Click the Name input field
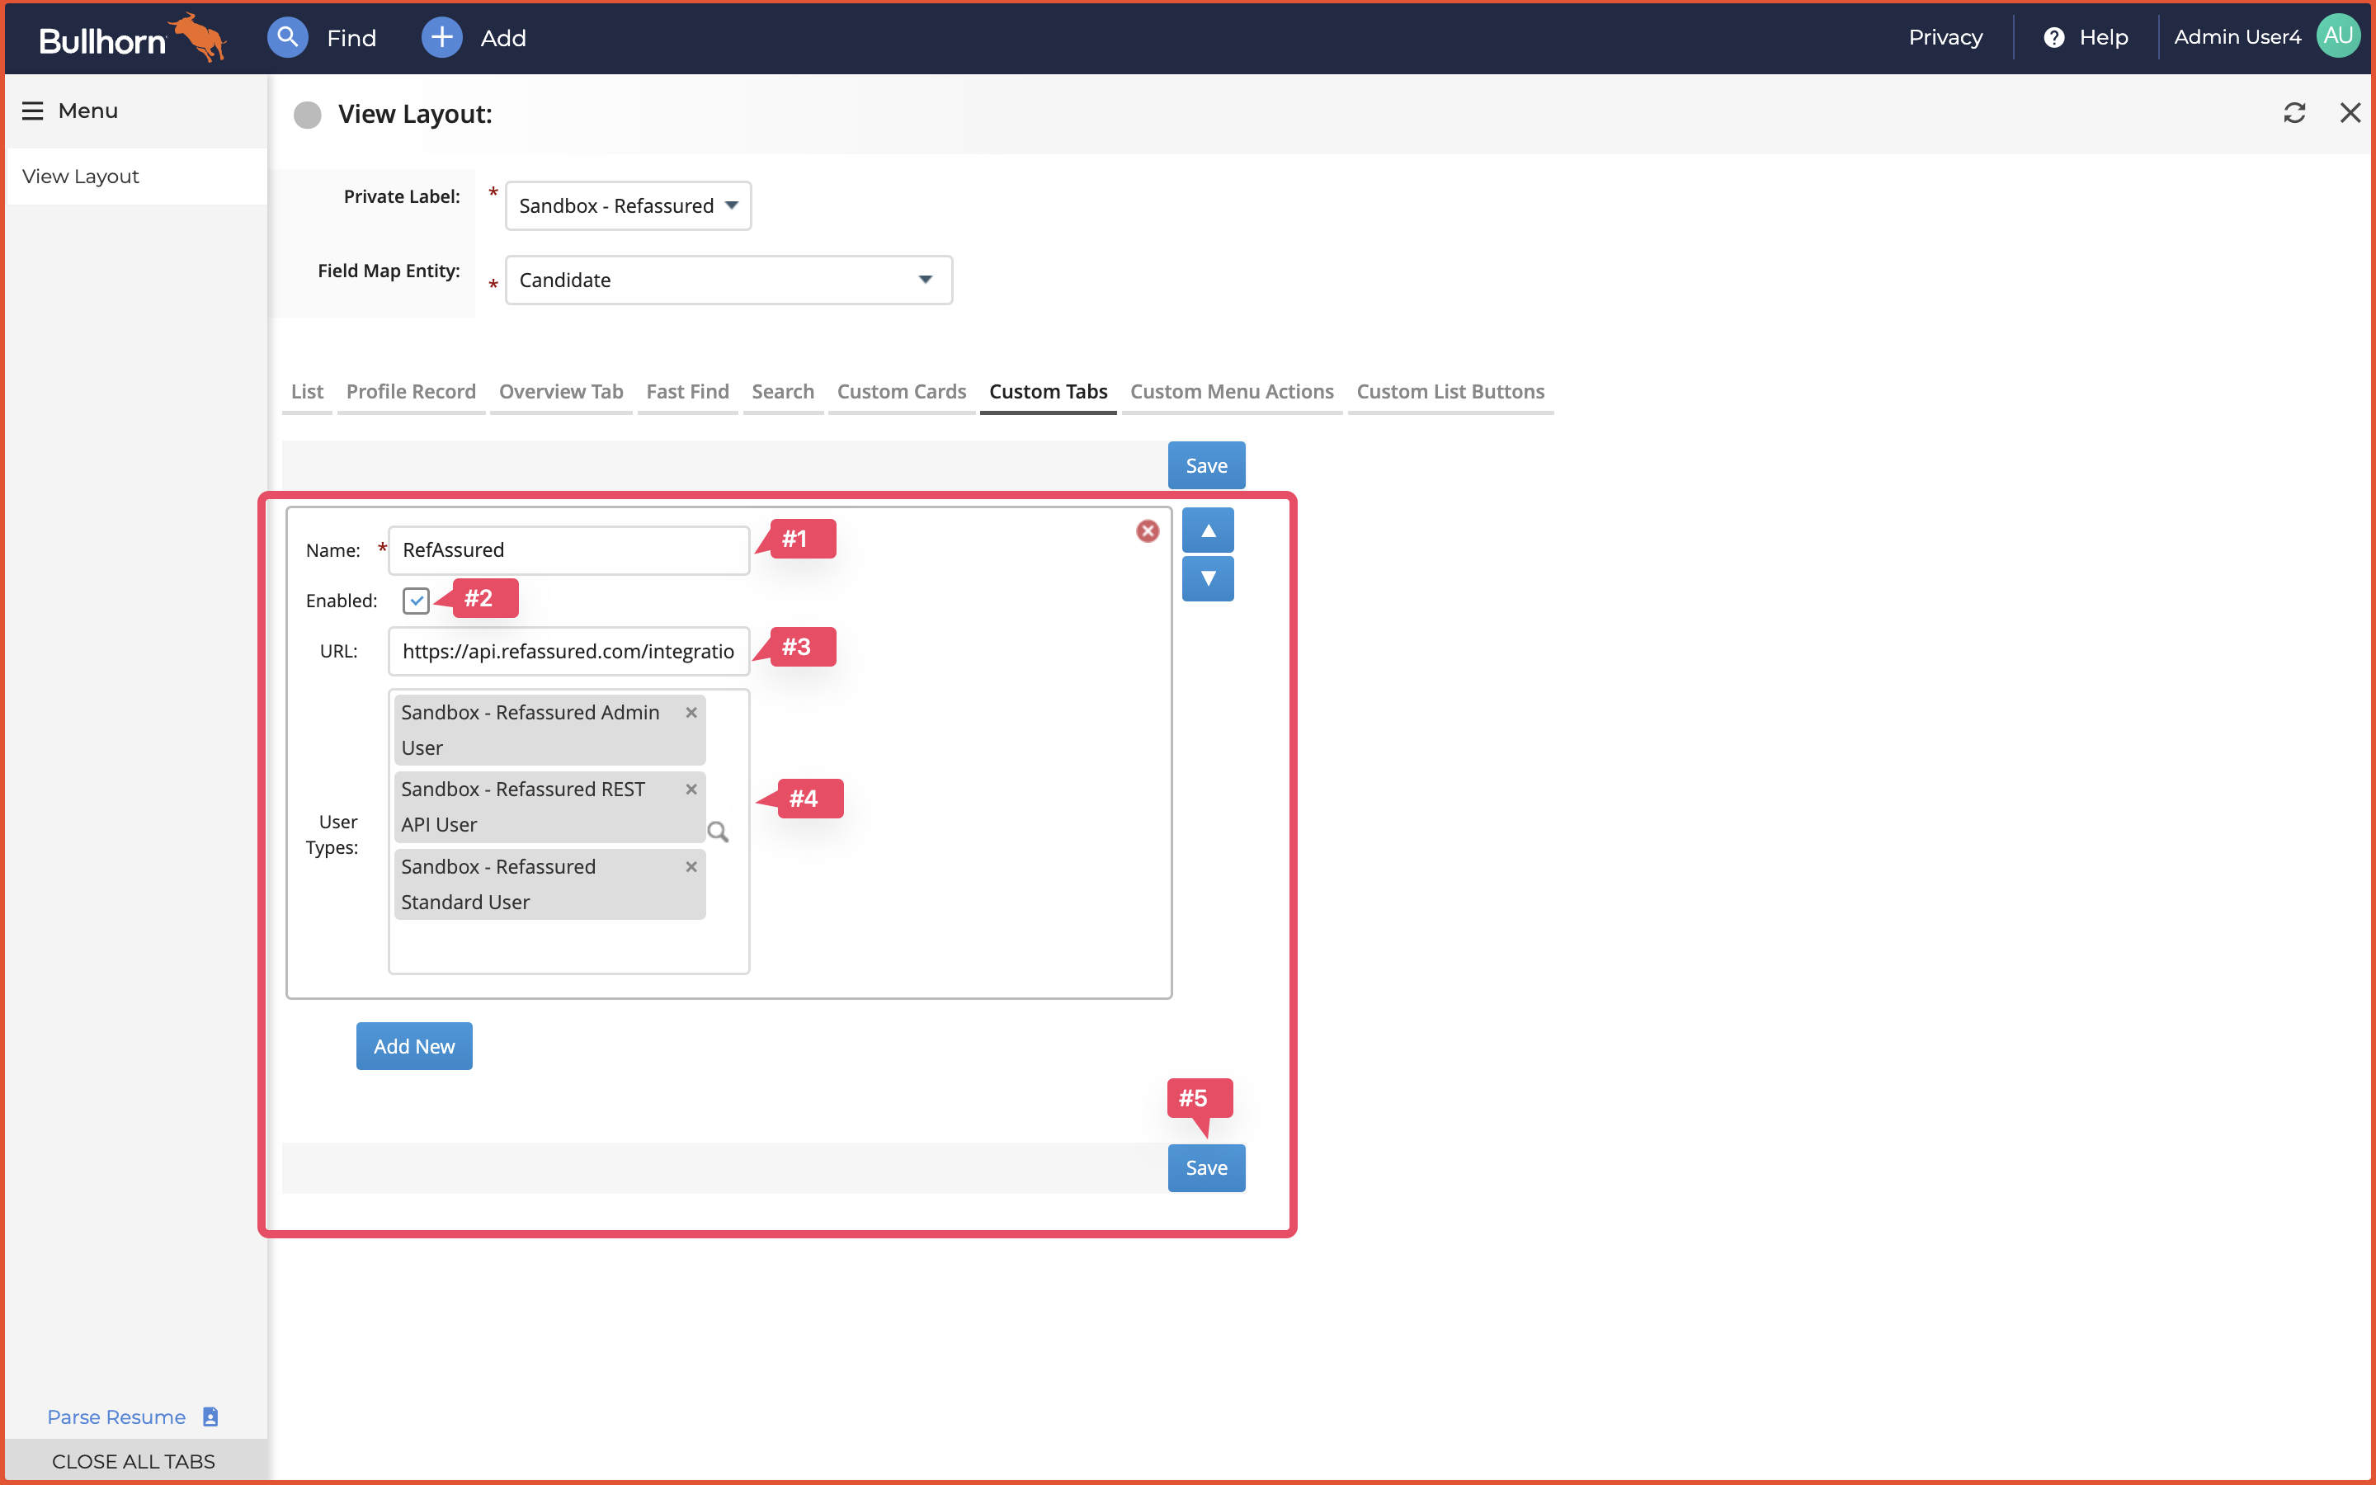This screenshot has height=1485, width=2376. 568,550
